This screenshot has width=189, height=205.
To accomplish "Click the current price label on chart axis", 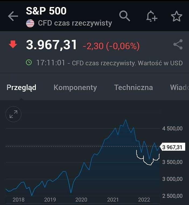I will (173, 147).
